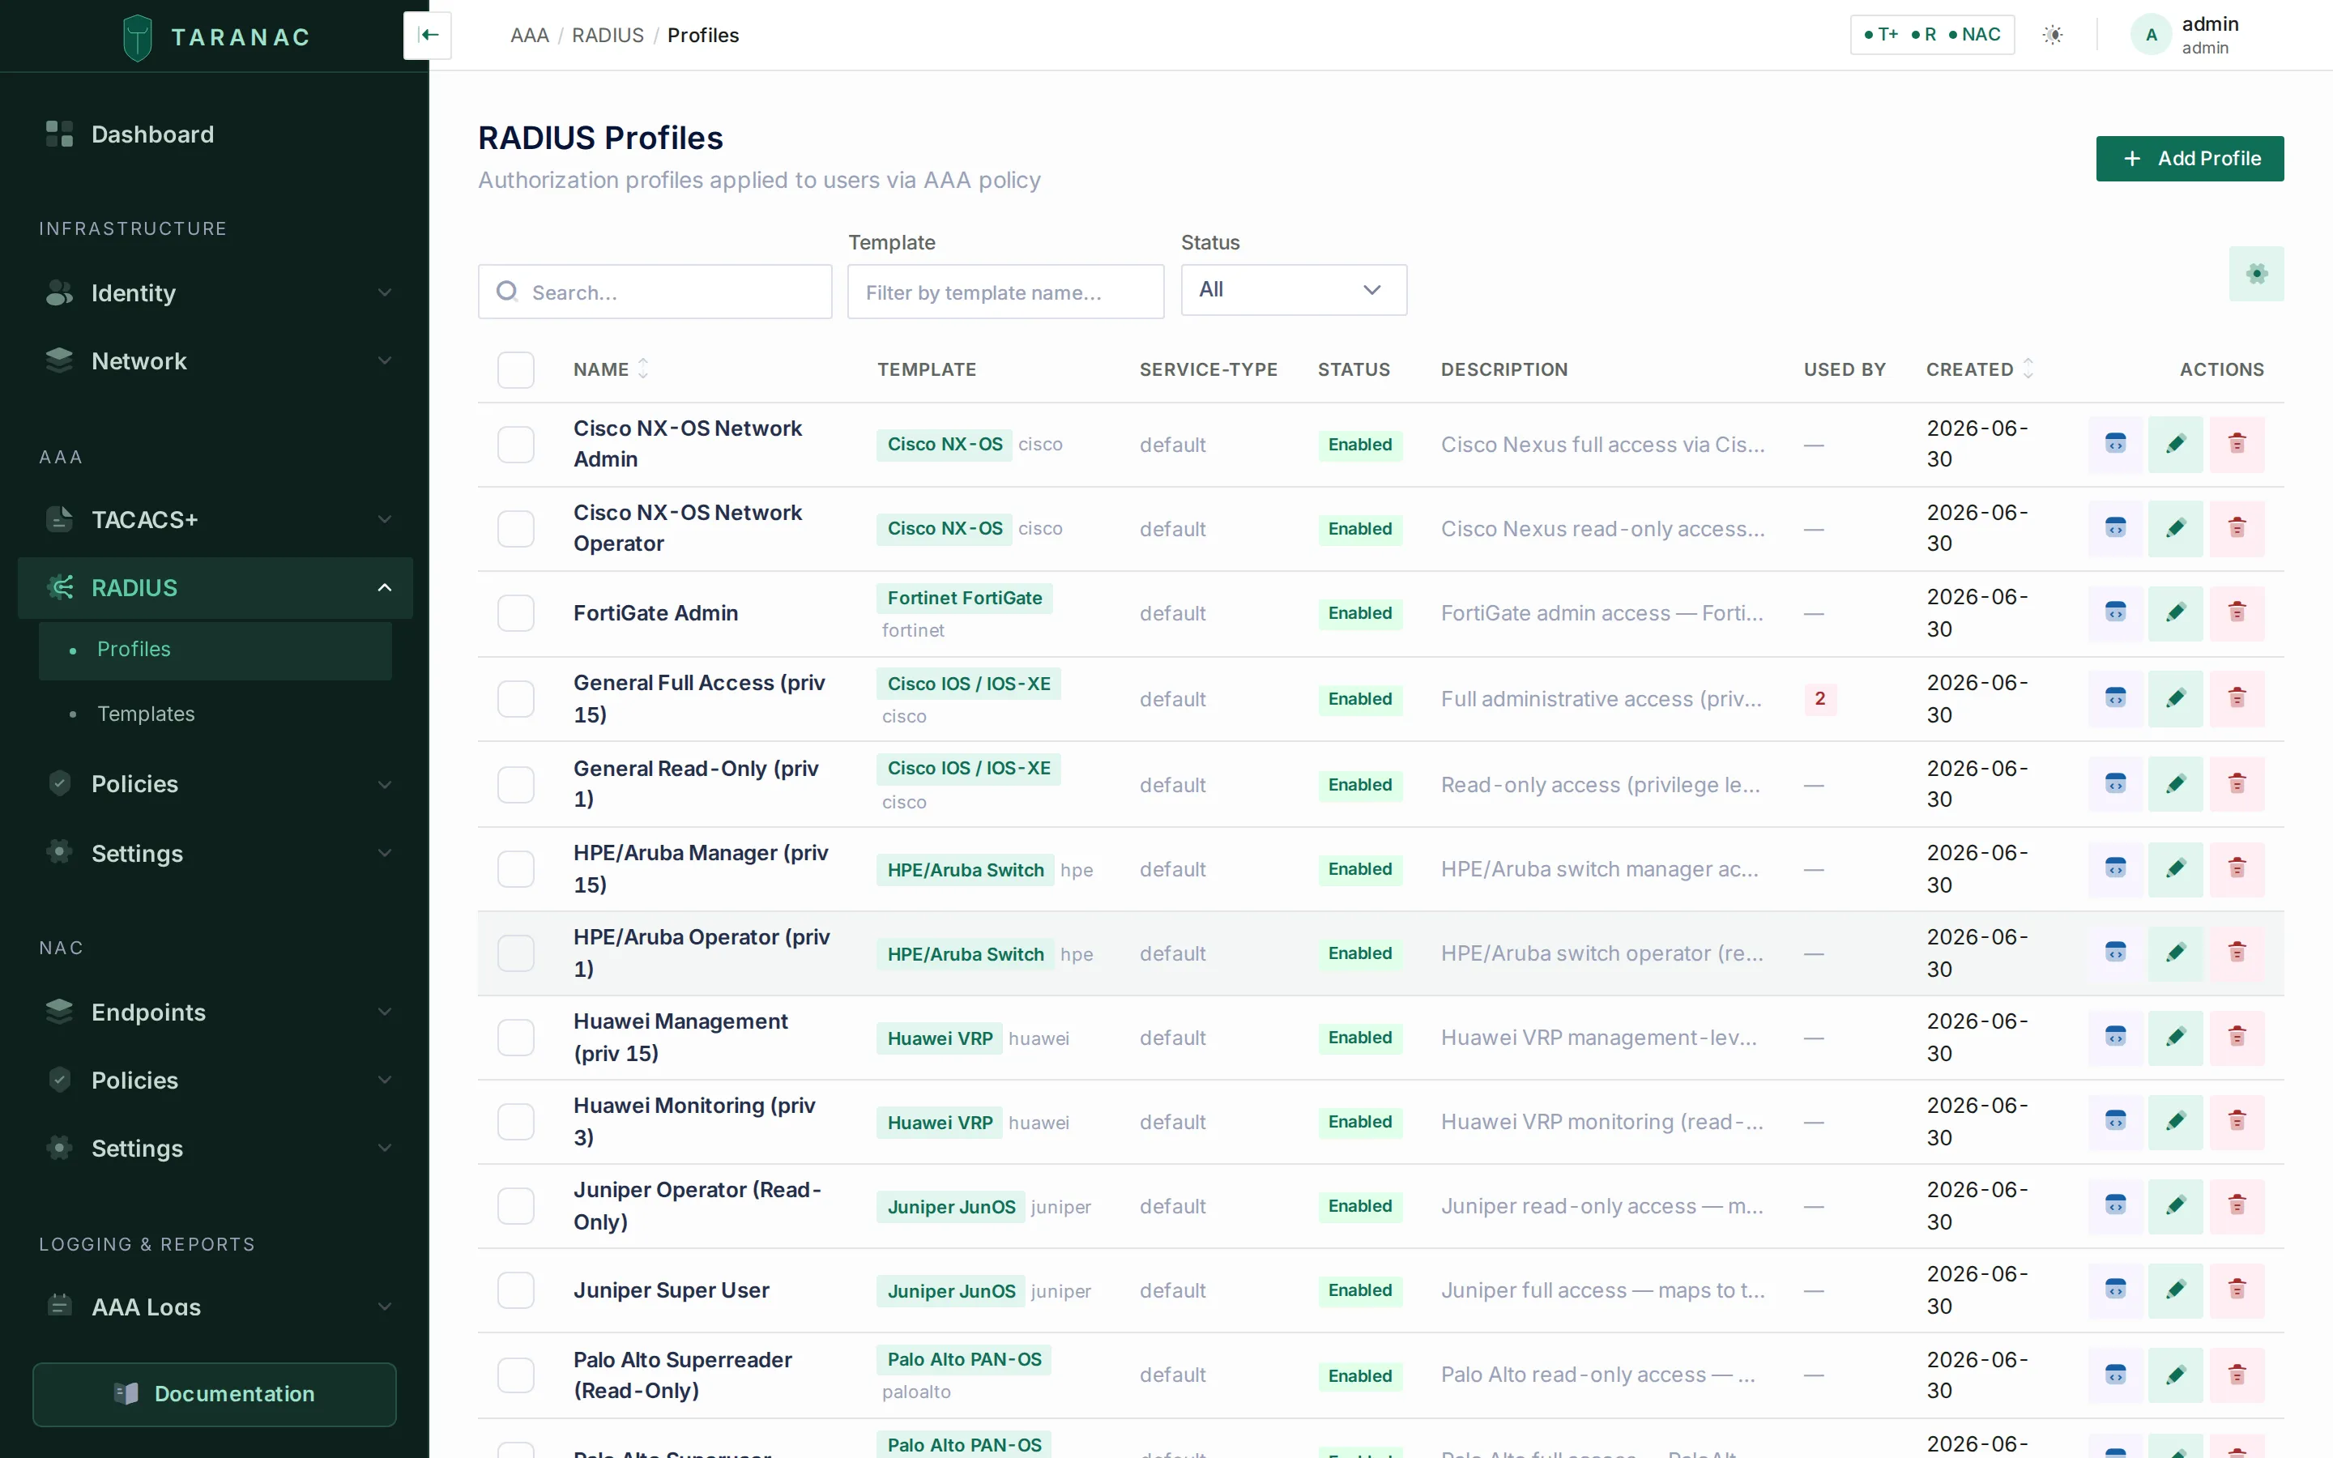The width and height of the screenshot is (2333, 1458).
Task: Open the Status filter dropdown
Action: coord(1294,290)
